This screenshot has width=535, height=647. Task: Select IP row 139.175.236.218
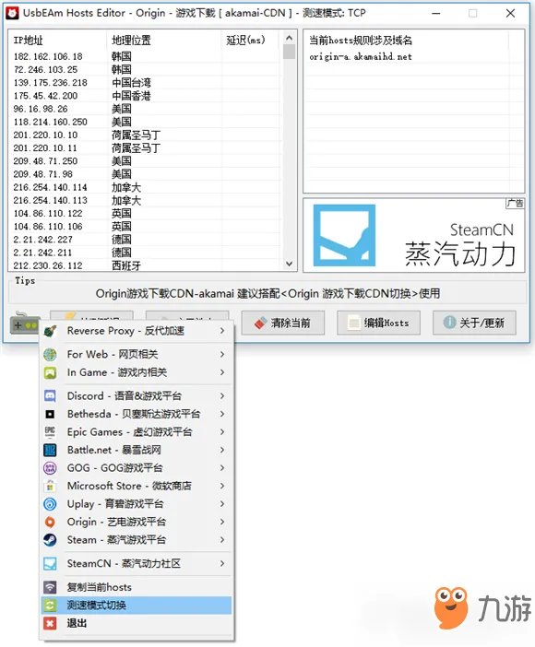(144, 83)
